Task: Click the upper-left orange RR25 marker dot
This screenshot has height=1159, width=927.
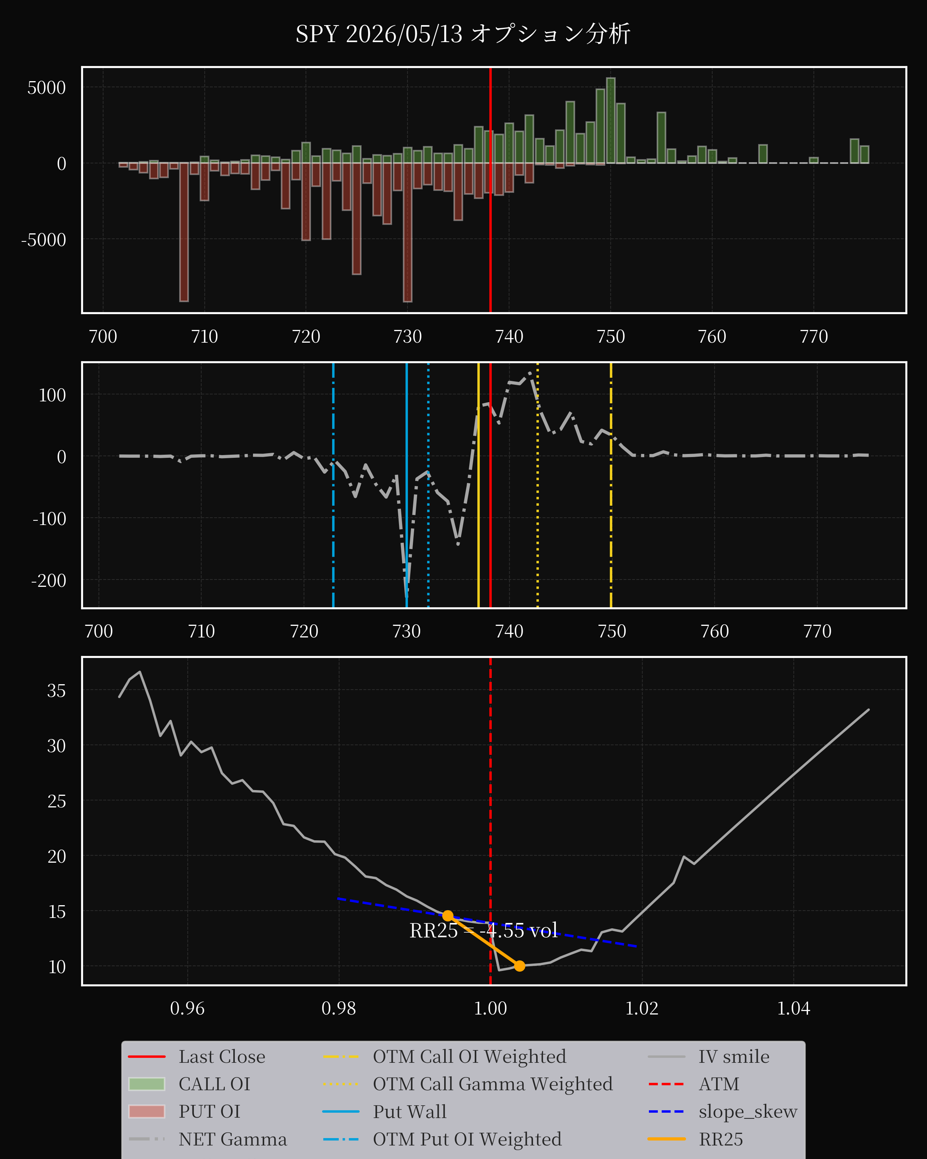Action: click(448, 916)
